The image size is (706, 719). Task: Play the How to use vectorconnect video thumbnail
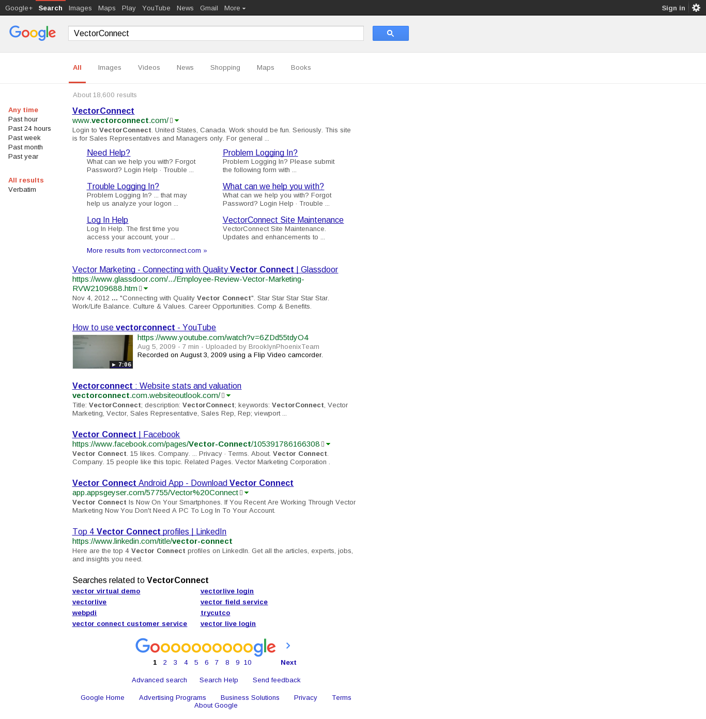(103, 351)
